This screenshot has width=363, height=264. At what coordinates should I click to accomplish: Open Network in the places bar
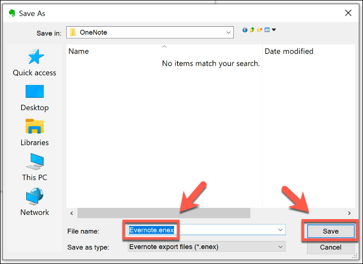[x=35, y=202]
